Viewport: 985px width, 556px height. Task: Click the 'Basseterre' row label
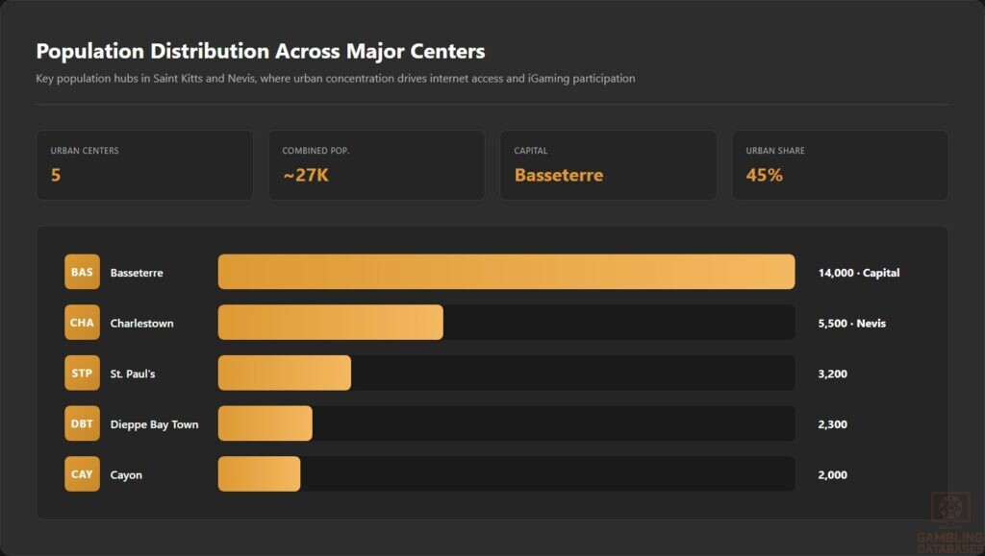point(137,273)
